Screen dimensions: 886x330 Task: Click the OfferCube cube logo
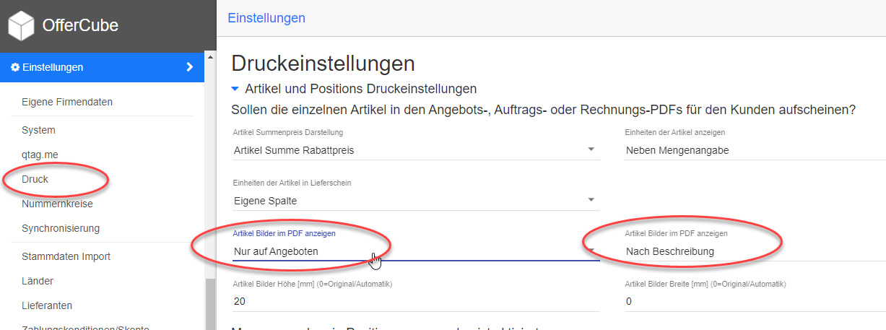[x=21, y=26]
